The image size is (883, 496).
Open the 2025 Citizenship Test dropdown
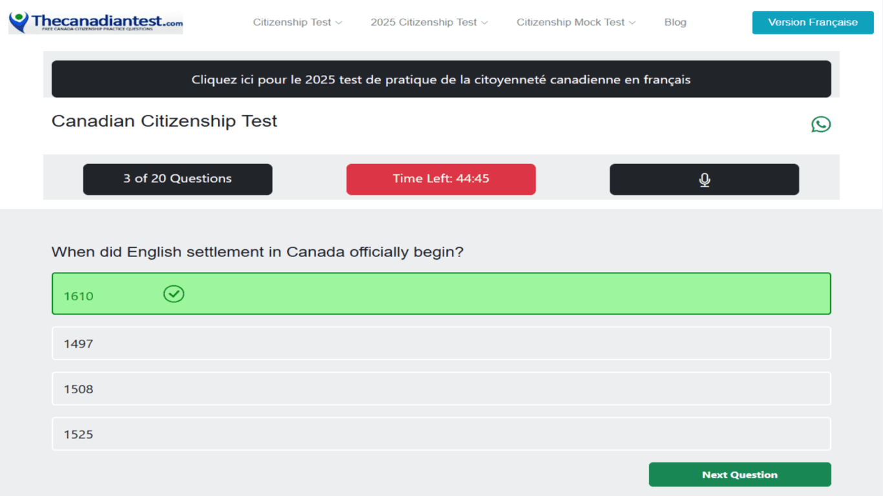(x=429, y=22)
